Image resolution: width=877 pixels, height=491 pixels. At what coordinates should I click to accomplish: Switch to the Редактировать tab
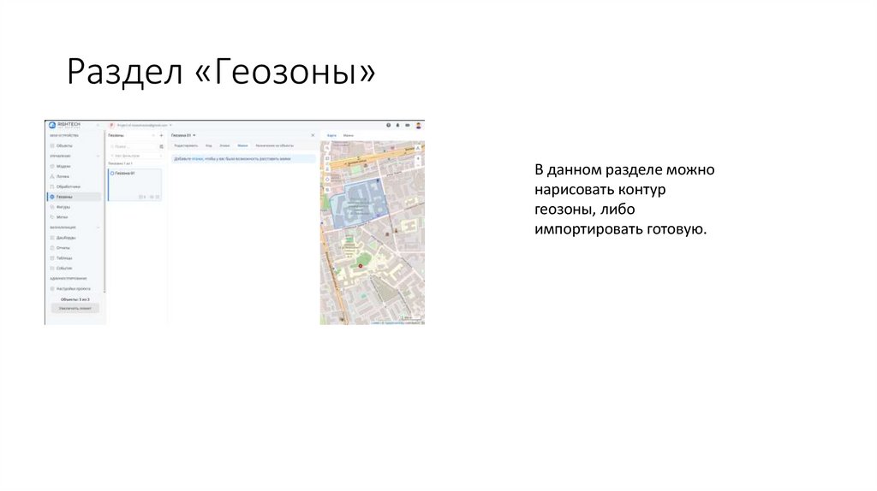186,145
